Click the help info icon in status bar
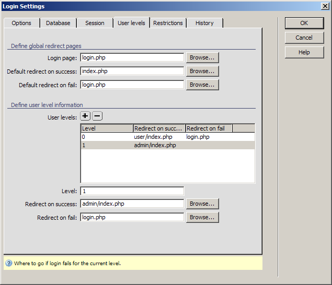 point(9,263)
